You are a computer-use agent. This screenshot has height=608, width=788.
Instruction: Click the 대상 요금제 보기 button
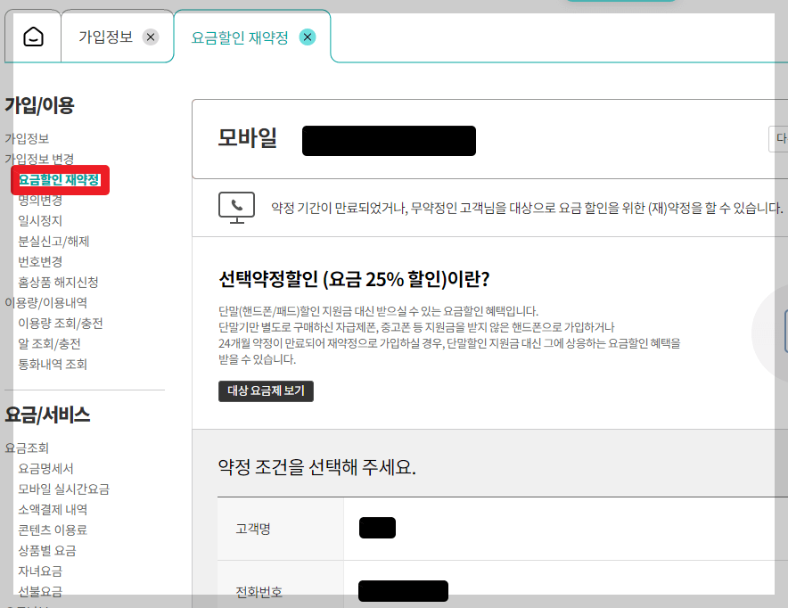point(266,390)
